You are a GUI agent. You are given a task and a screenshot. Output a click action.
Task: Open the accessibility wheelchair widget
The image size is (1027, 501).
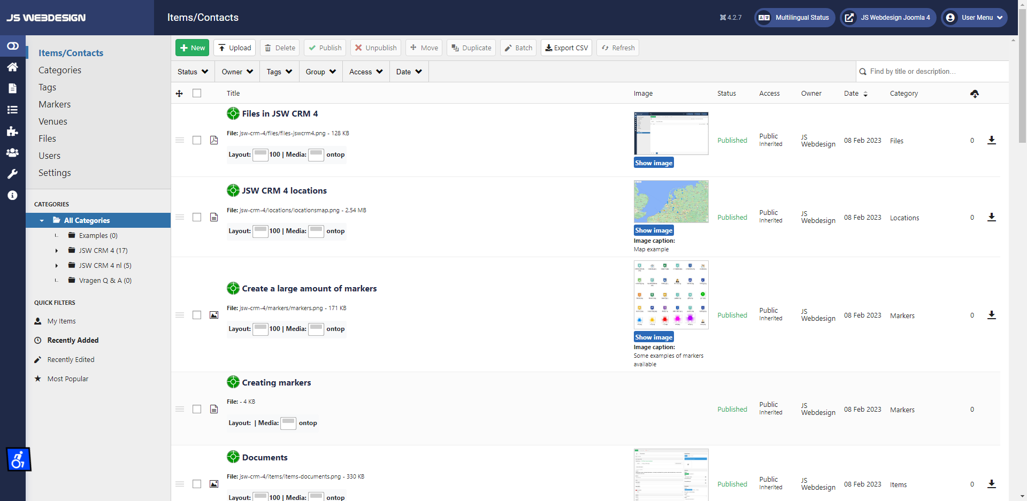pyautogui.click(x=19, y=459)
